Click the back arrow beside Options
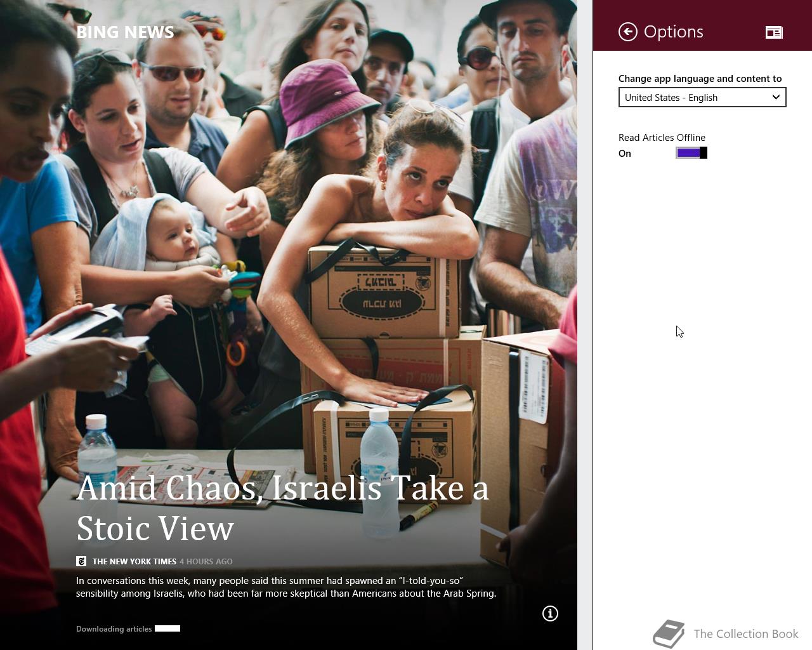The image size is (812, 650). [x=628, y=32]
